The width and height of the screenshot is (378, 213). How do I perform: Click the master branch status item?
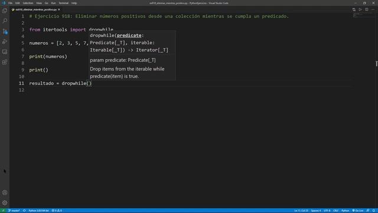pos(14,211)
